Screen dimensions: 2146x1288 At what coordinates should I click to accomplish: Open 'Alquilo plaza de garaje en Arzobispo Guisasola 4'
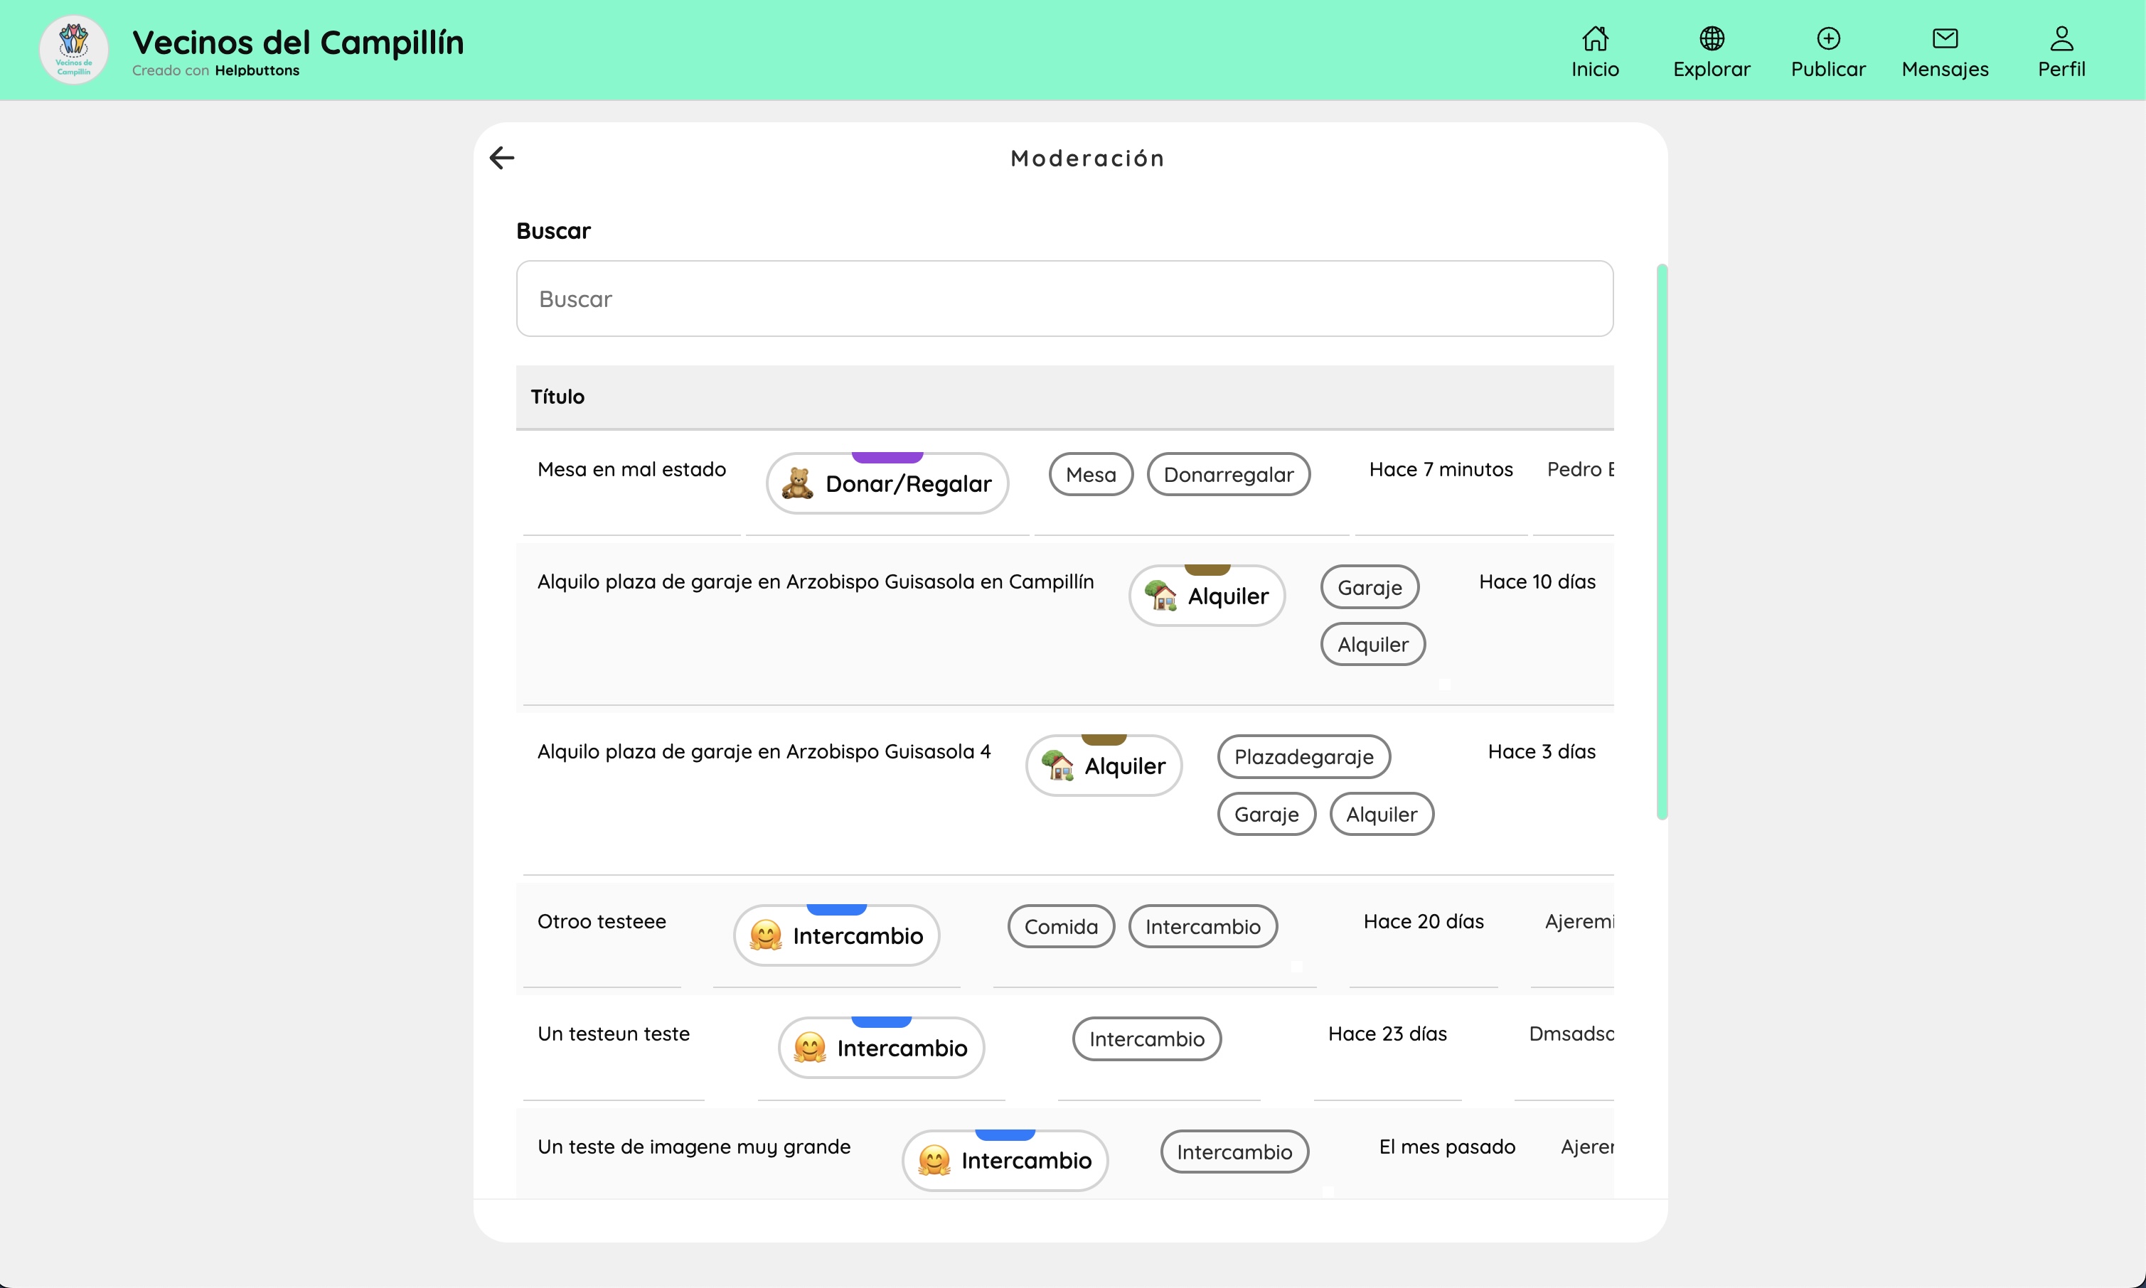point(764,751)
